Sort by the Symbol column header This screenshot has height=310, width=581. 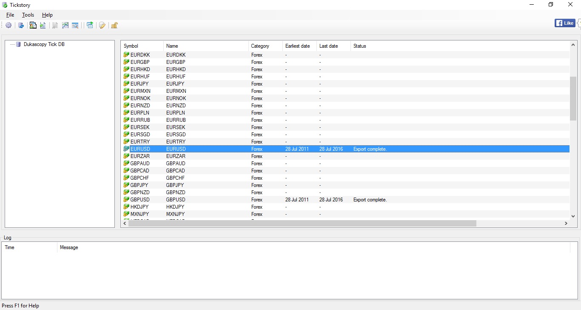[x=142, y=46]
